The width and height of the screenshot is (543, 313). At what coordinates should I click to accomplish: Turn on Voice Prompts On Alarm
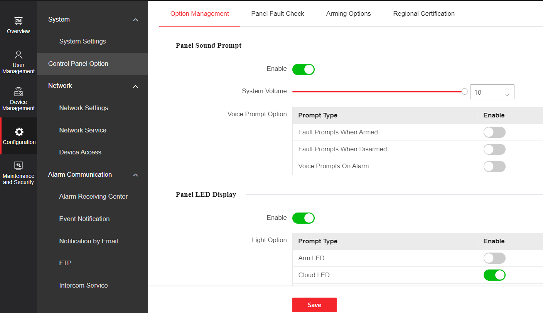[494, 166]
